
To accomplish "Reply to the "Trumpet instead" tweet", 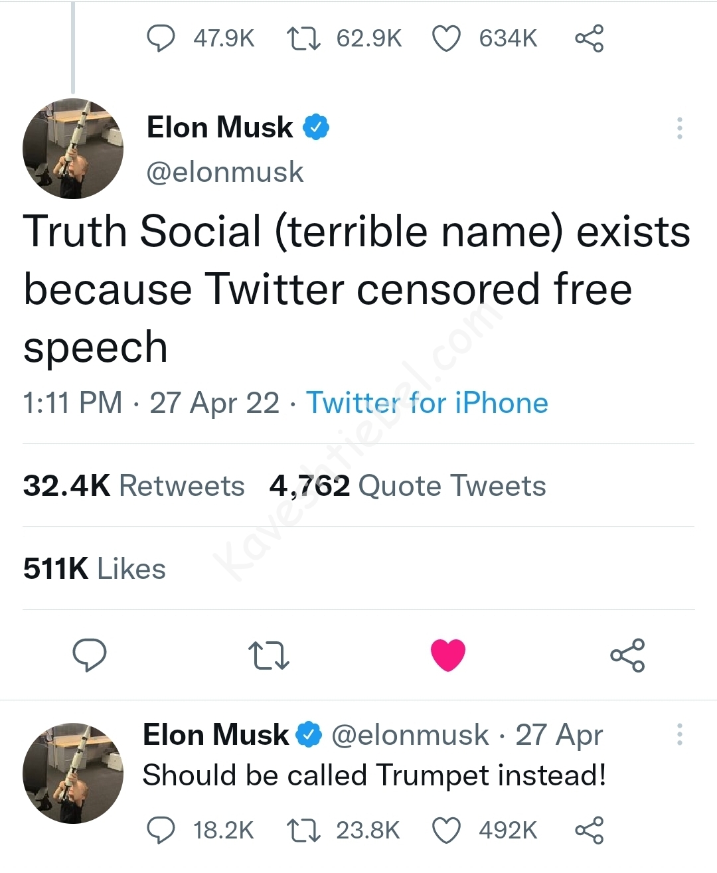I will (x=160, y=830).
